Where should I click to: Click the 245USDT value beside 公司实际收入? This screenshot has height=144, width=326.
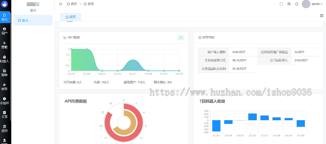[x=301, y=60]
